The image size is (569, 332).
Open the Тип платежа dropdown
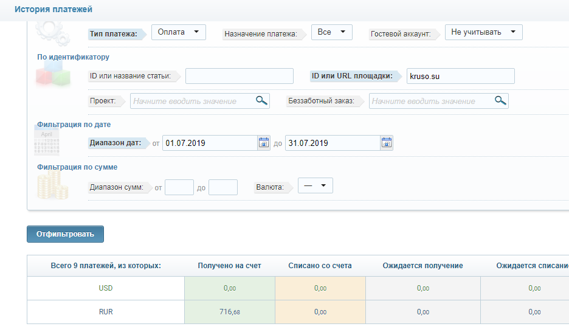179,32
